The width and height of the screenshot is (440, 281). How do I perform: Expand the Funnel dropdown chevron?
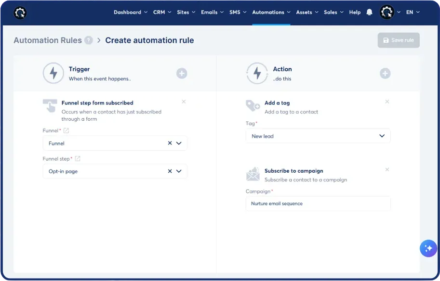click(x=179, y=143)
